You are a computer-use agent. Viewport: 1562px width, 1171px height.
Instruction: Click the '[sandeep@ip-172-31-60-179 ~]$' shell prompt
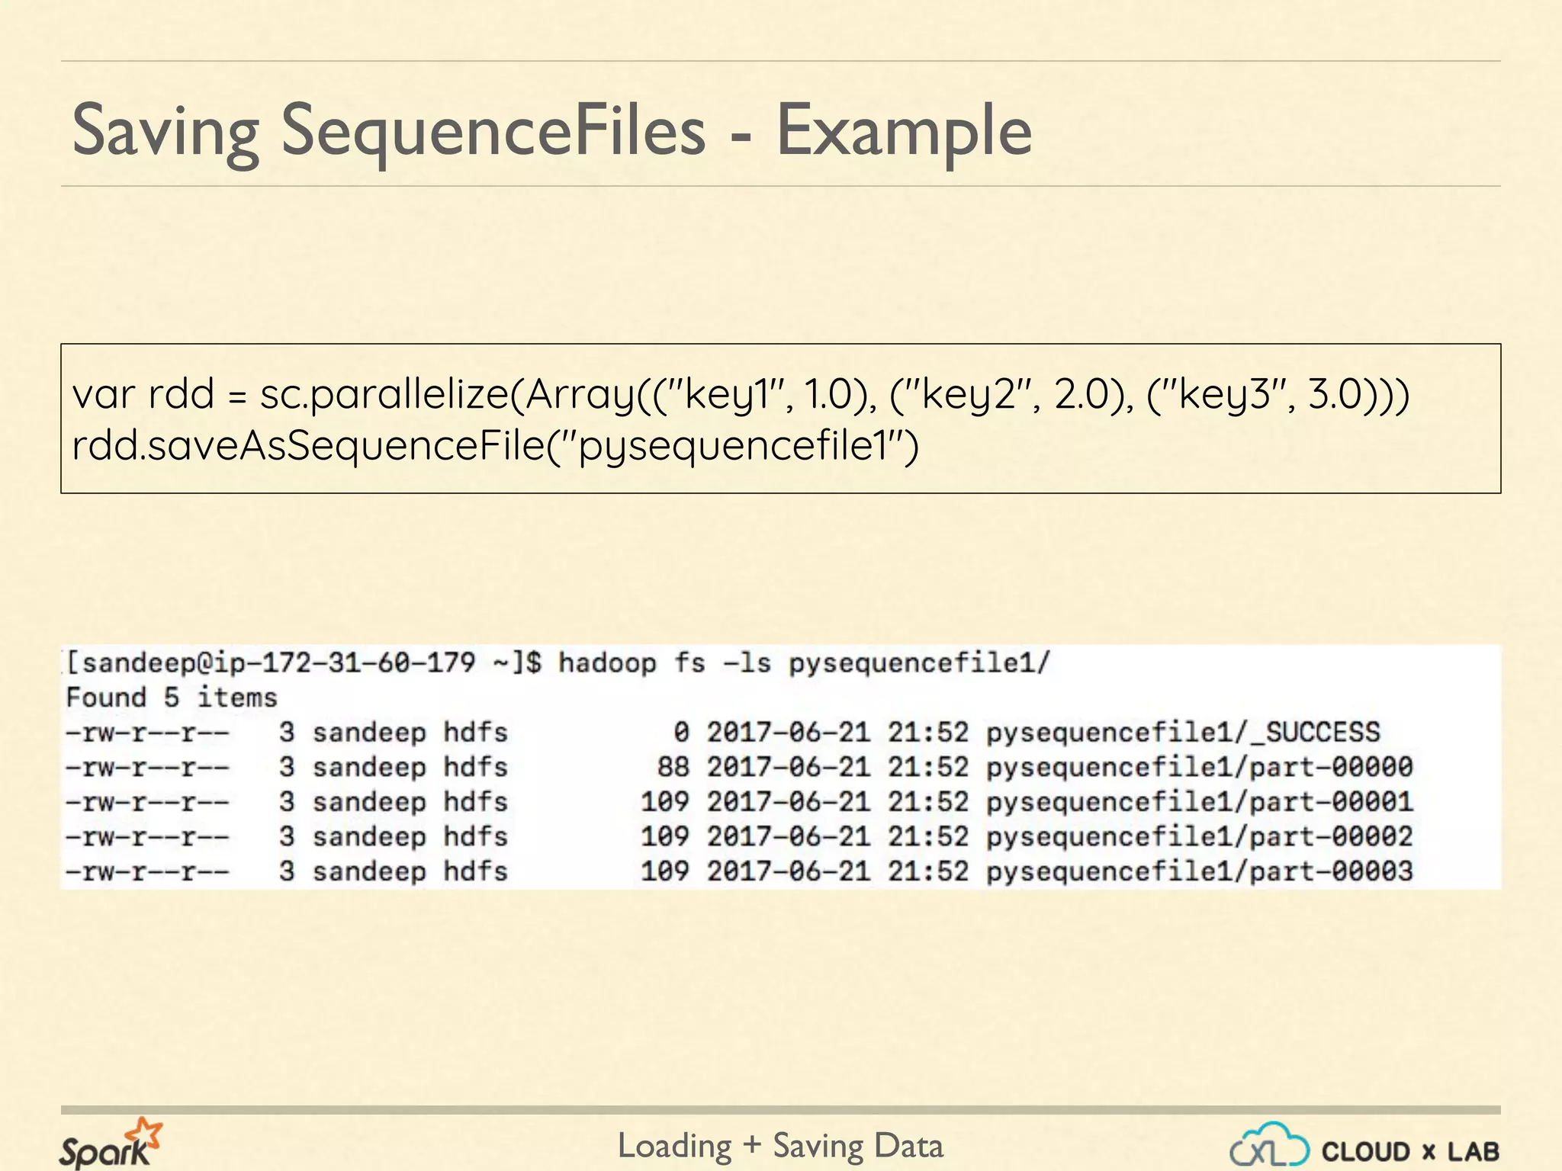coord(304,663)
